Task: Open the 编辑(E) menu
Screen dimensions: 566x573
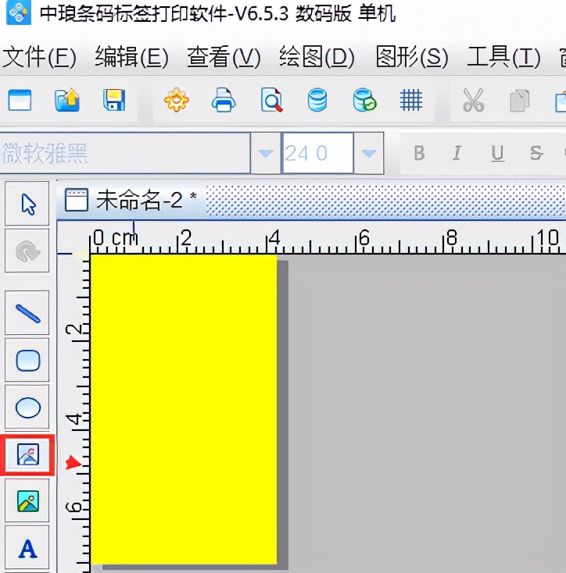Action: click(131, 57)
